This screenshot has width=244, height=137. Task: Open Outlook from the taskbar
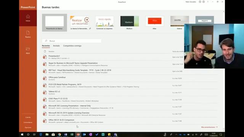pos(84,134)
